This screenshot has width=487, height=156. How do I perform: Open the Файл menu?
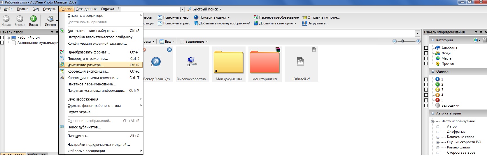(8, 9)
